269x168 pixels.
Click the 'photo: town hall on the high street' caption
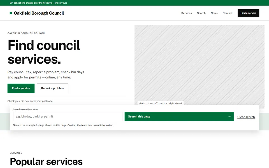click(160, 103)
